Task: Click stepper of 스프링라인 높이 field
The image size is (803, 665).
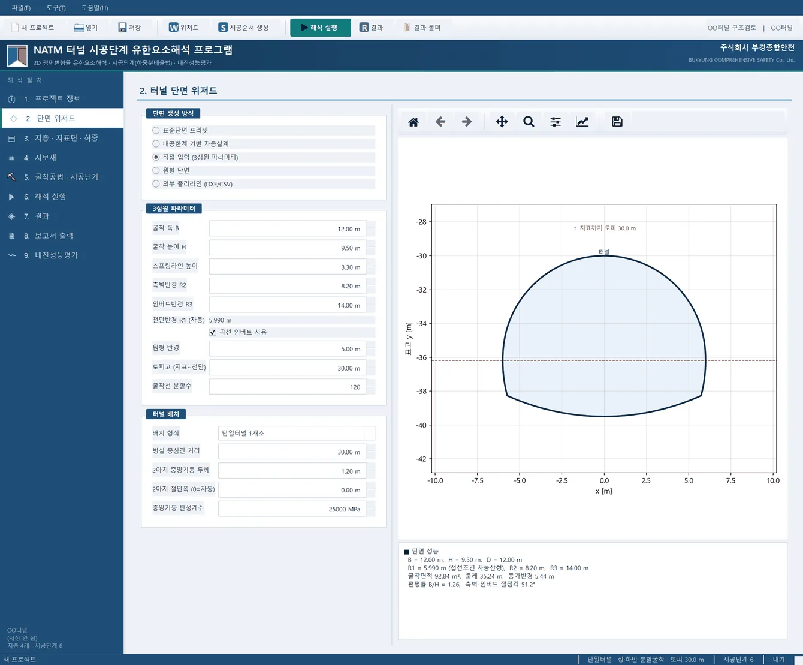Action: click(370, 267)
